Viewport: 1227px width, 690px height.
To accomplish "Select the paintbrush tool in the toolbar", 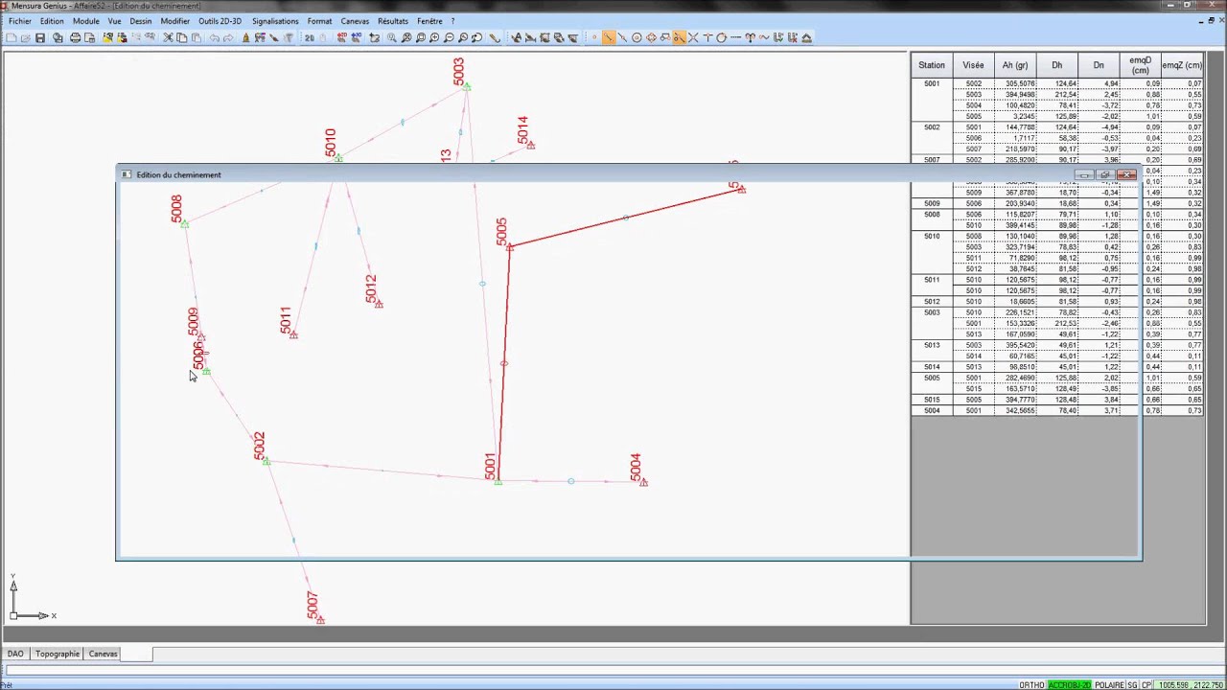I will point(274,37).
